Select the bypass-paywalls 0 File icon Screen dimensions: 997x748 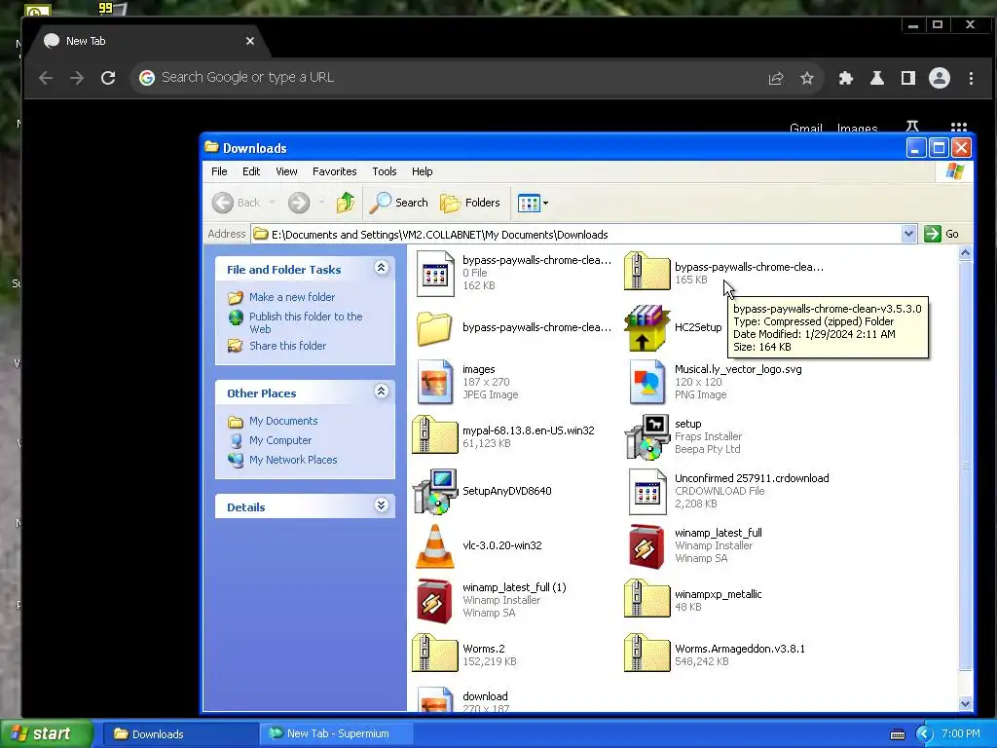(435, 274)
